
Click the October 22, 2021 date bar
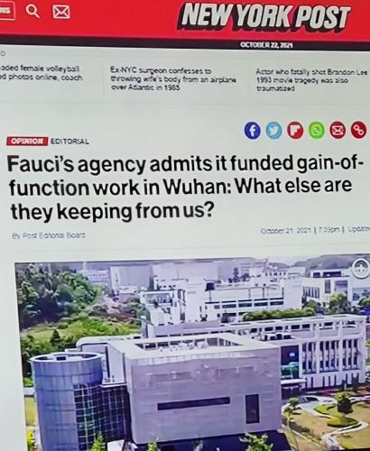tap(266, 45)
